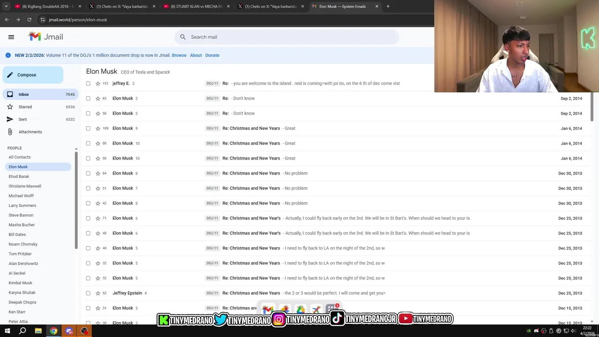Follow the Donate link in banner

click(x=212, y=55)
